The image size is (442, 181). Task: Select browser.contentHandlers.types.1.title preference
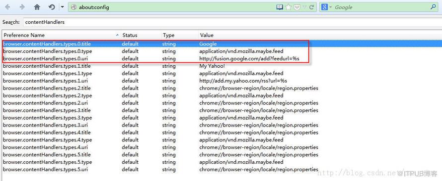(x=47, y=66)
